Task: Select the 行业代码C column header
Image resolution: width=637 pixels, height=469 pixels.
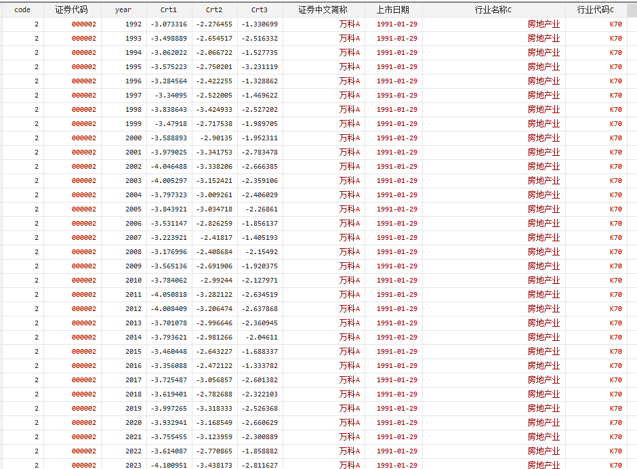Action: click(x=596, y=9)
